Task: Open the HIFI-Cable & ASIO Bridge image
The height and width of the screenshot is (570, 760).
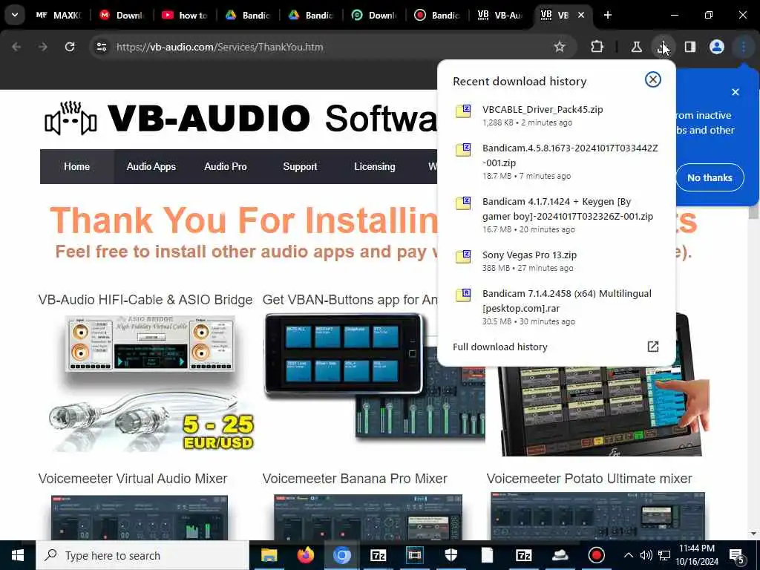Action: tap(150, 384)
